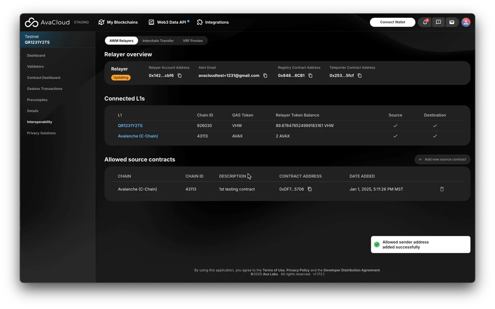
Task: Click the AvaCloud logo
Action: pos(47,22)
